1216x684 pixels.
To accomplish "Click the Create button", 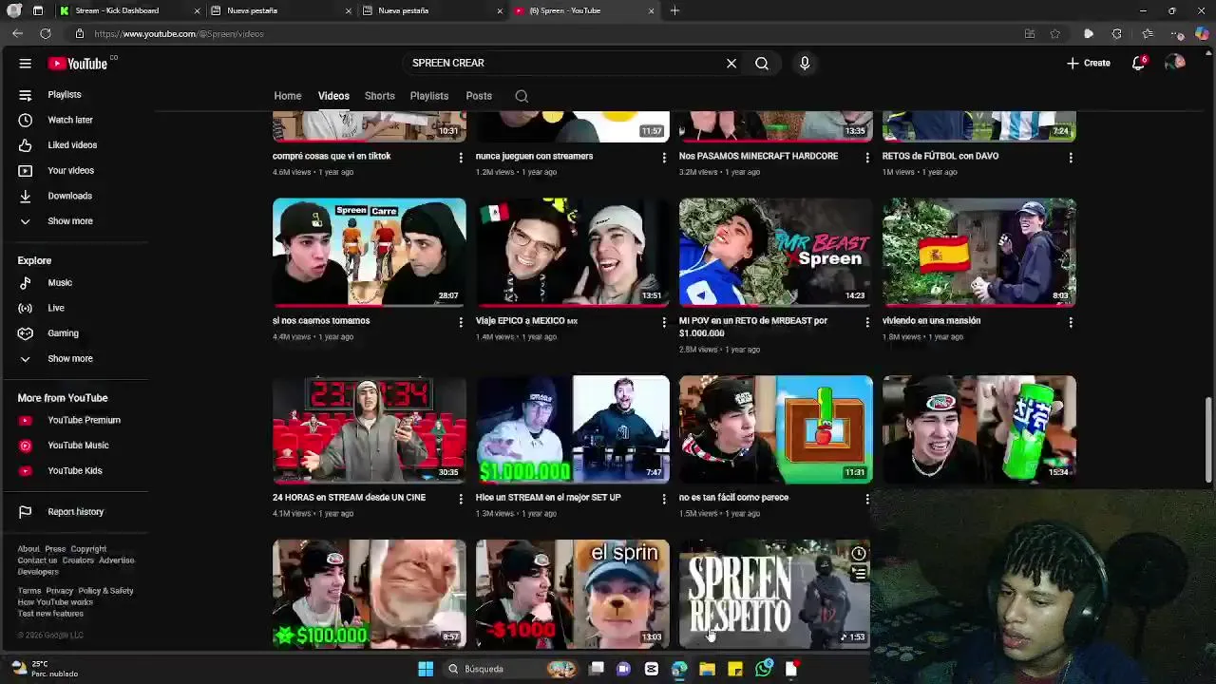I will coord(1088,63).
